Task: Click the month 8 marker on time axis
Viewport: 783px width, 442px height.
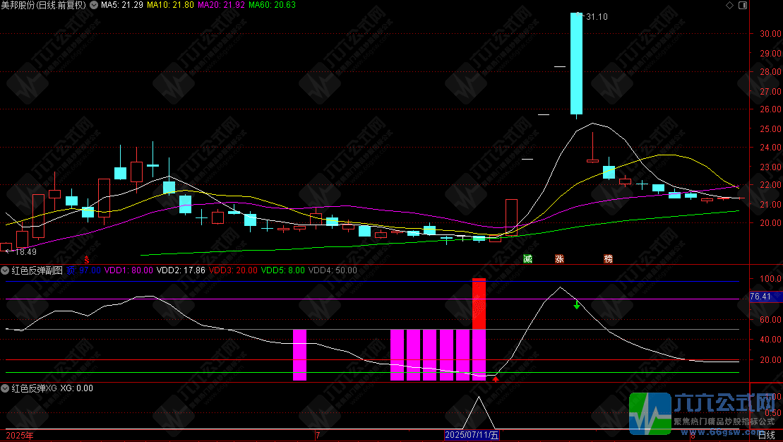Action: [x=693, y=436]
